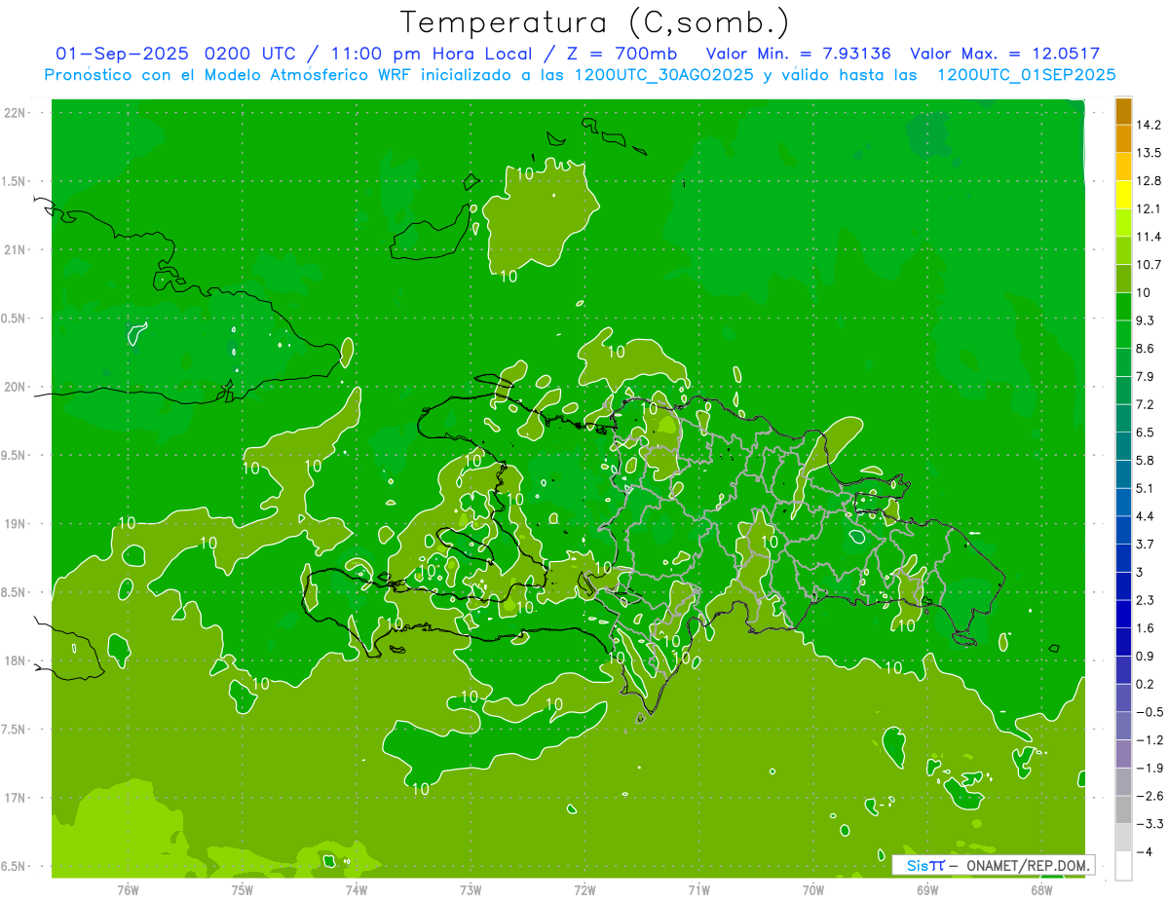The image size is (1169, 903).
Task: Click the '74W' longitude axis label
Action: point(357,890)
